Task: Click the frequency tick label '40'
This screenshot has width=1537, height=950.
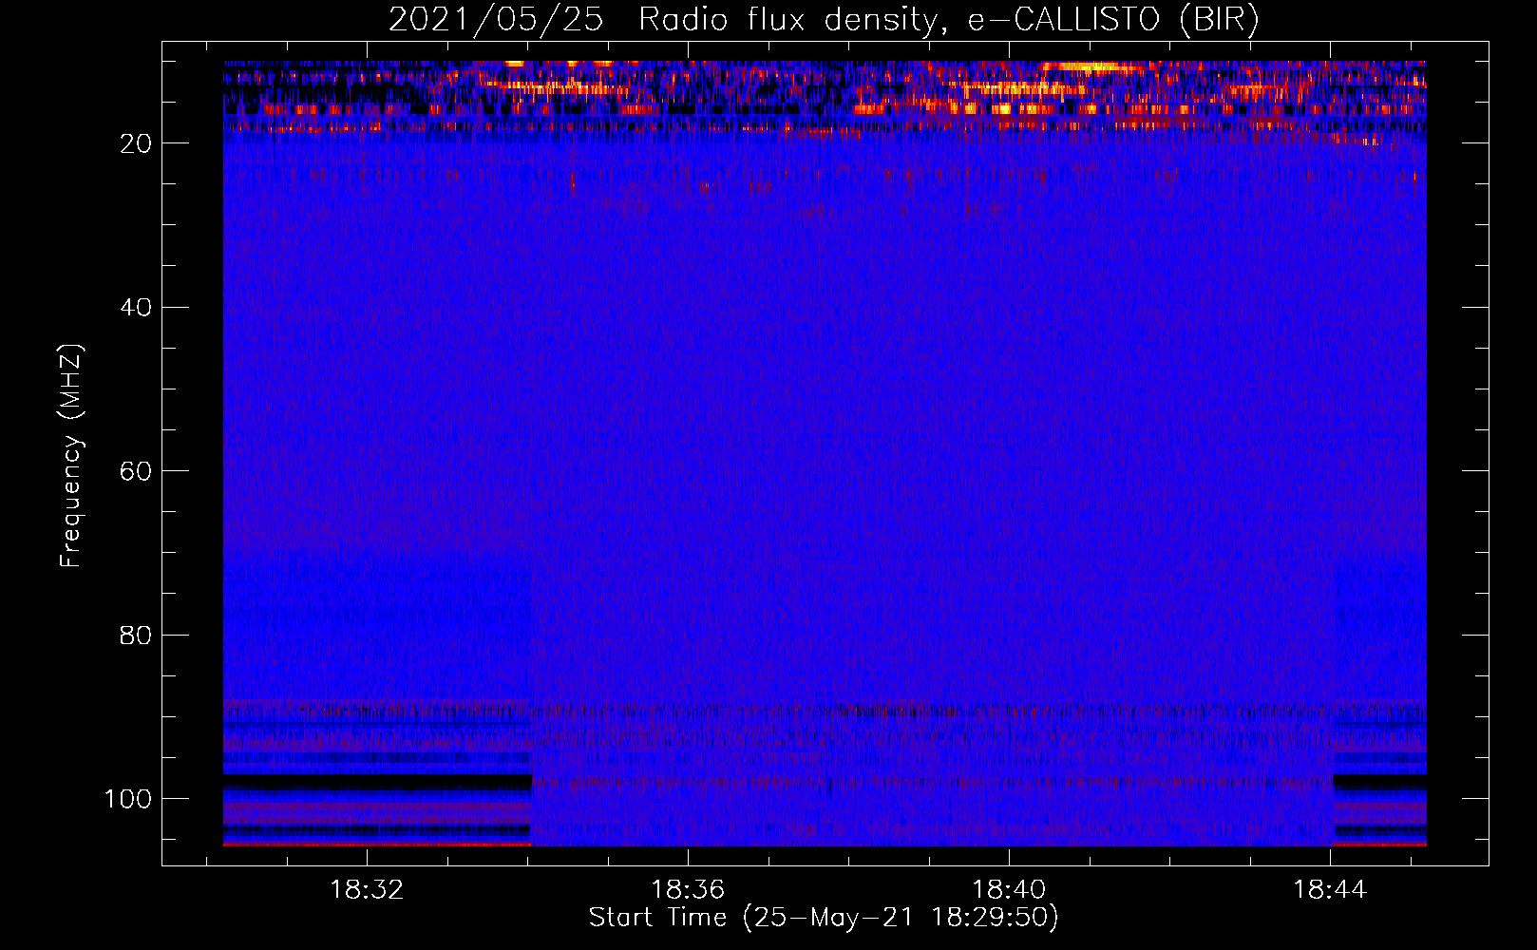Action: (x=136, y=308)
